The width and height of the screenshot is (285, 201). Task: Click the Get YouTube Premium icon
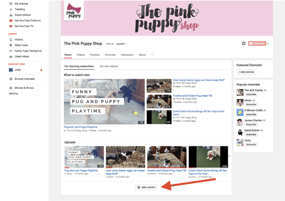(11, 20)
